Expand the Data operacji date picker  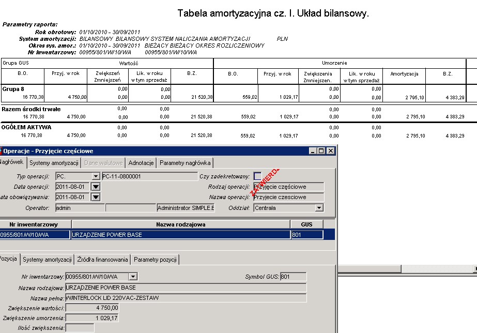96,187
